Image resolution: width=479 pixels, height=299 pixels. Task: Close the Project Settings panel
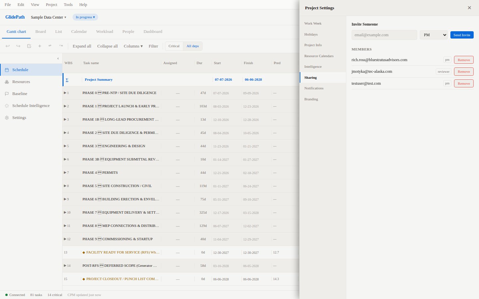point(469,8)
